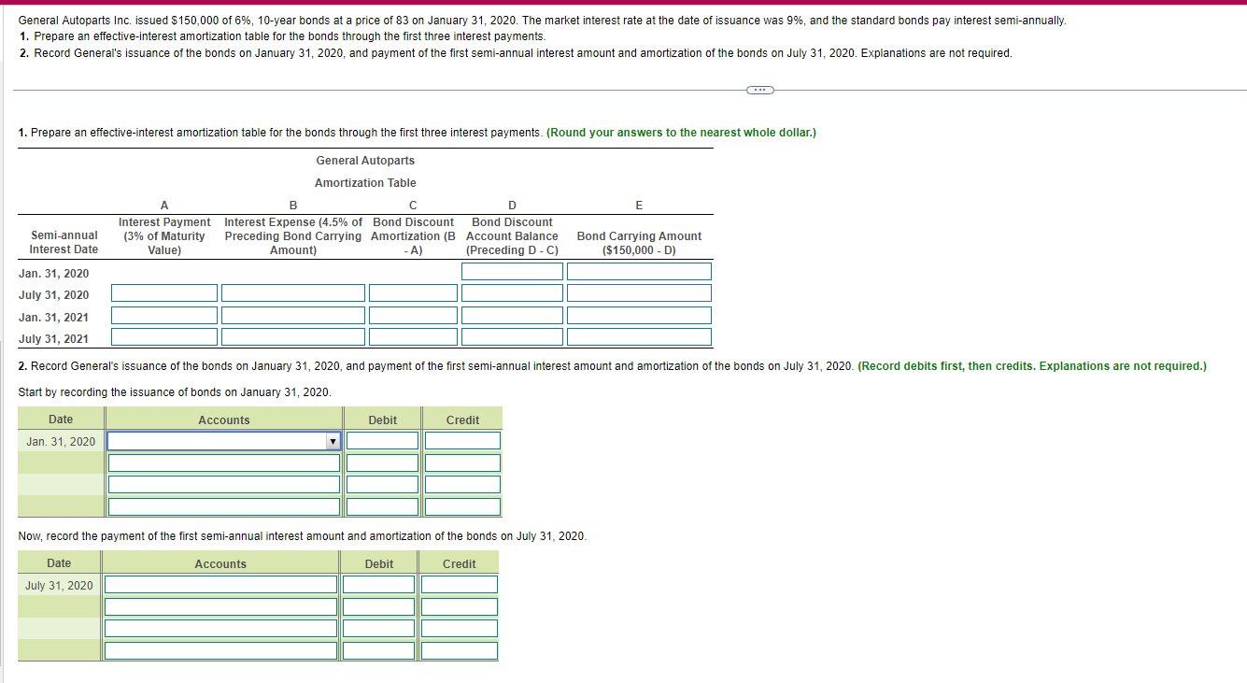The image size is (1247, 683).
Task: Click first-row Debit field of July 31, 2020 entry
Action: (379, 584)
